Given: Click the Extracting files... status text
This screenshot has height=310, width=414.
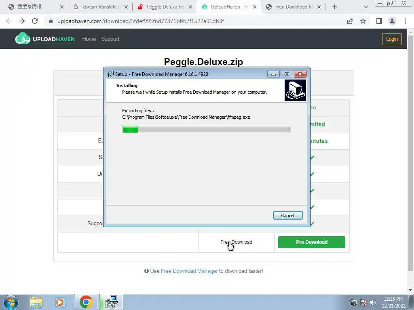Looking at the screenshot, I should coord(139,111).
